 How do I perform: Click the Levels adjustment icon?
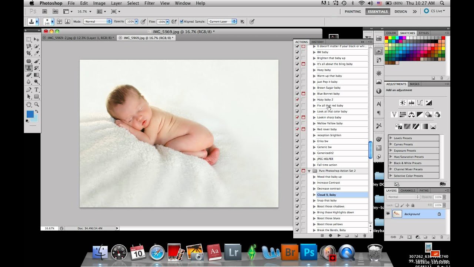(411, 103)
